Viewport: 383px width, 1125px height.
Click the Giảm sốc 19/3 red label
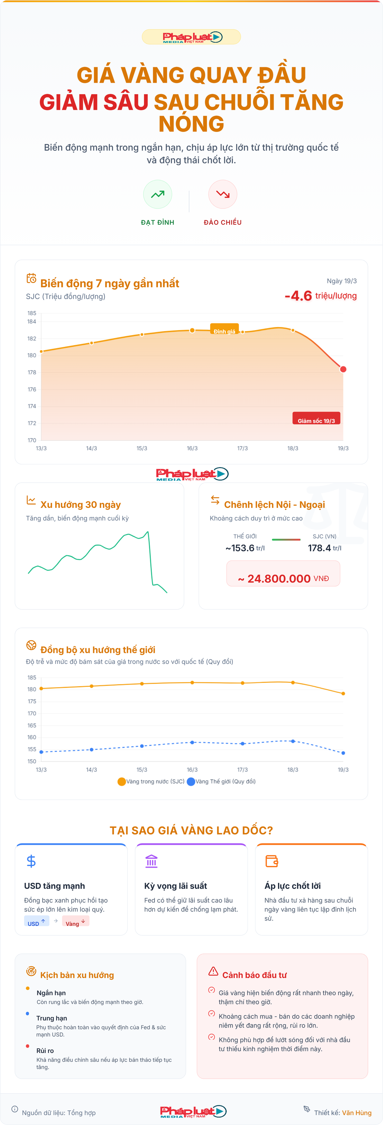pos(316,421)
